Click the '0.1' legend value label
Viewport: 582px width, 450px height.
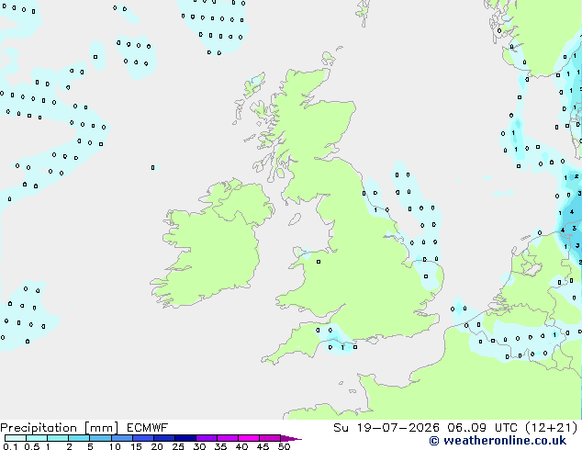click(x=11, y=446)
